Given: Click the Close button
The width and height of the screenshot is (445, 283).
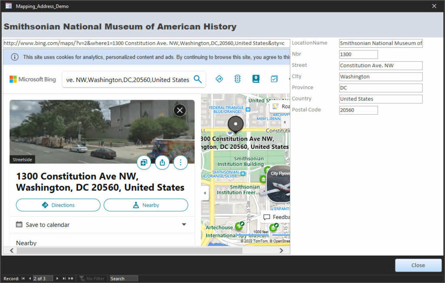Looking at the screenshot, I should [x=418, y=265].
